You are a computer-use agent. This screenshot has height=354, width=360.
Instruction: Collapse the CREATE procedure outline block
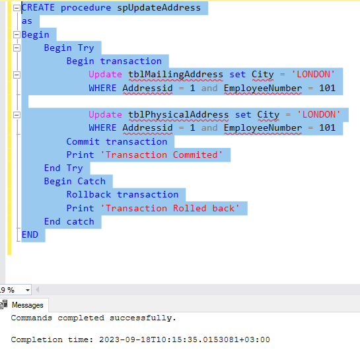[x=17, y=8]
